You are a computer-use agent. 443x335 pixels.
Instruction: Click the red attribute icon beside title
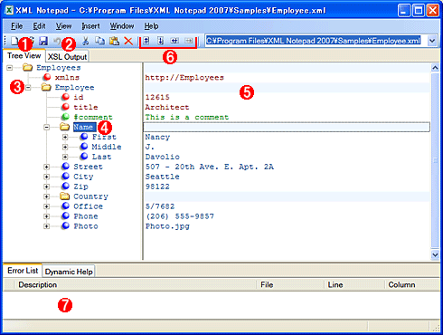[x=65, y=107]
